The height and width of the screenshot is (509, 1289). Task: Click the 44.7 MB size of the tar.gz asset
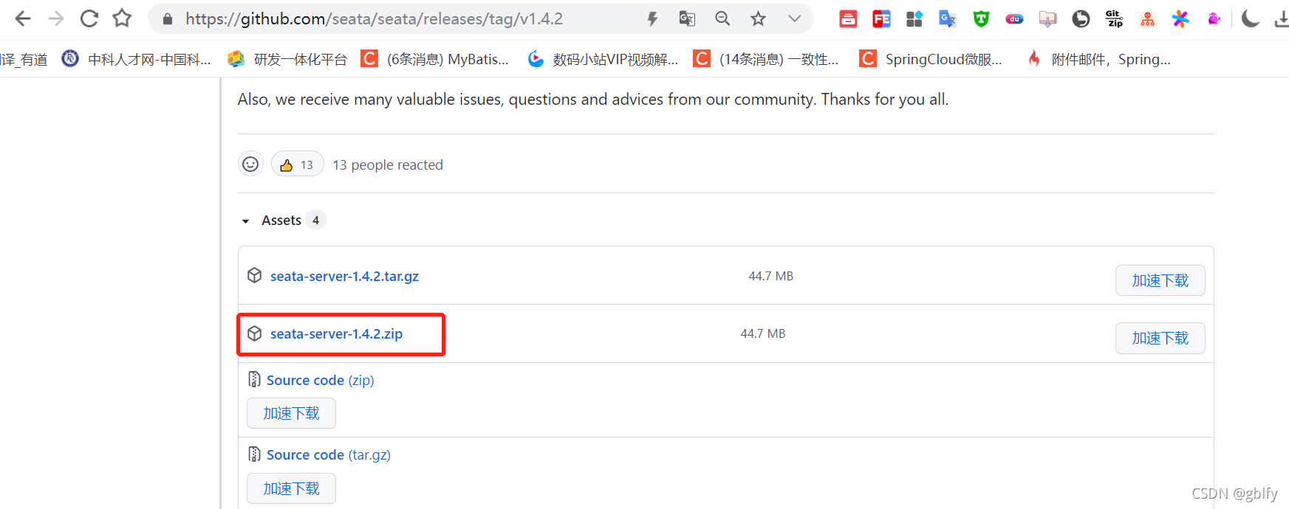[x=770, y=276]
